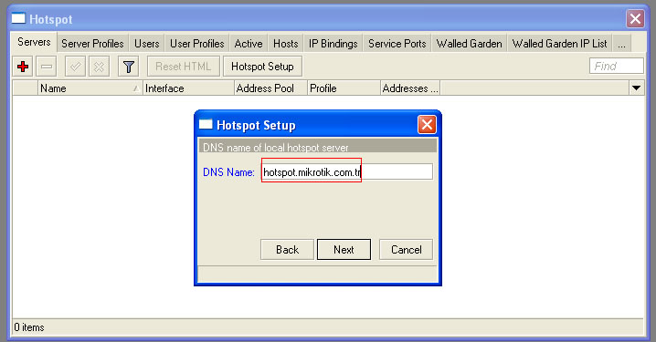The image size is (656, 342).
Task: Click the remove (minus) toolbar icon
Action: [x=47, y=67]
